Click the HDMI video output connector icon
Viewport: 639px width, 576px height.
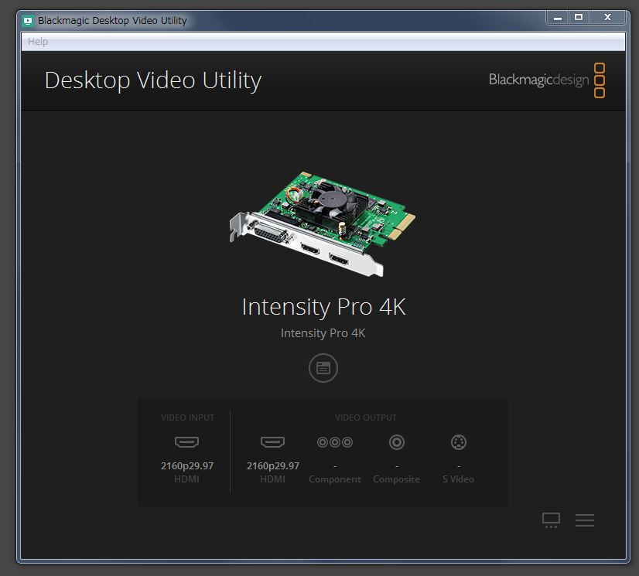pos(272,442)
